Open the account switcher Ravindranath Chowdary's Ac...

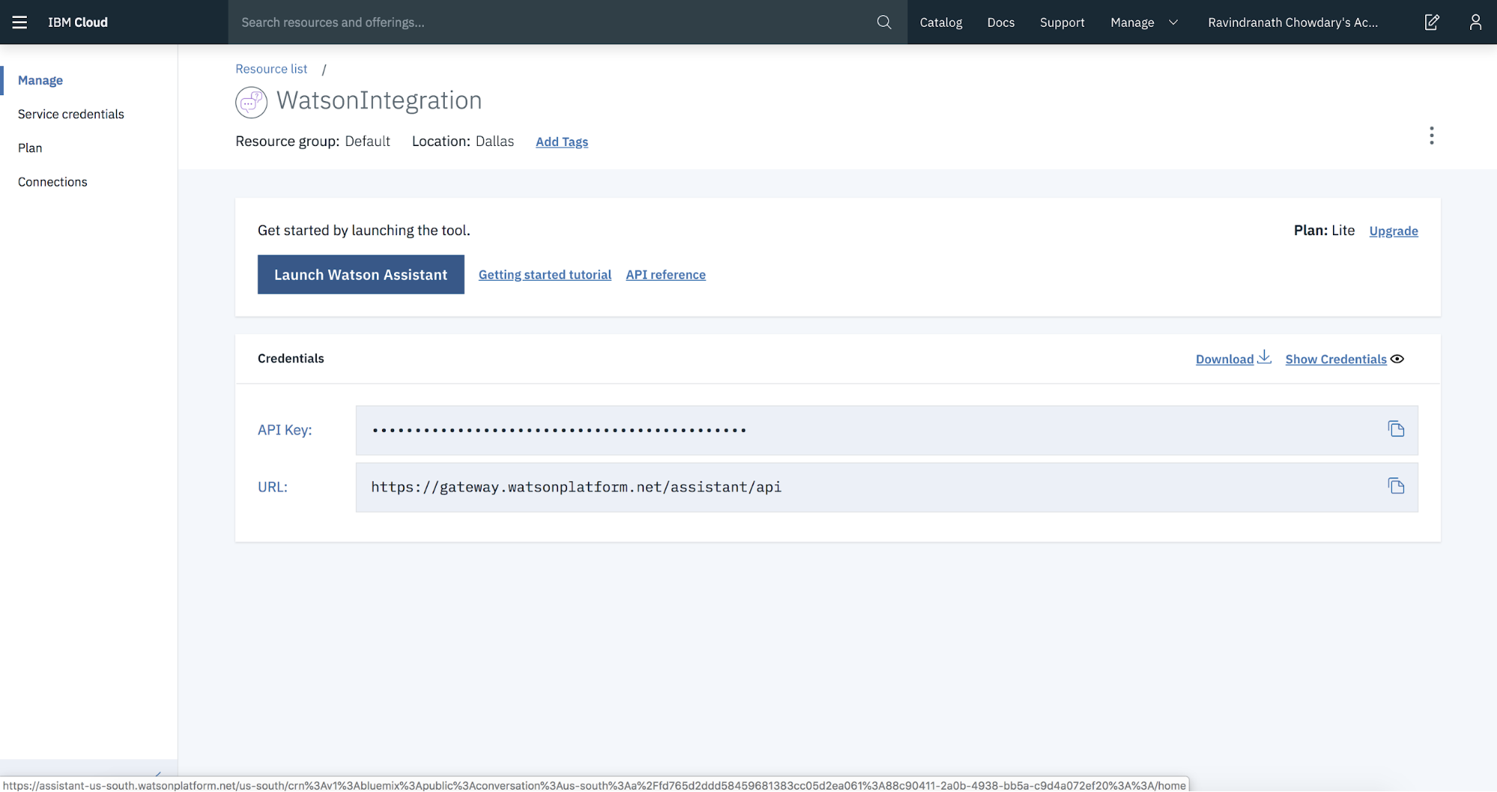[1293, 22]
